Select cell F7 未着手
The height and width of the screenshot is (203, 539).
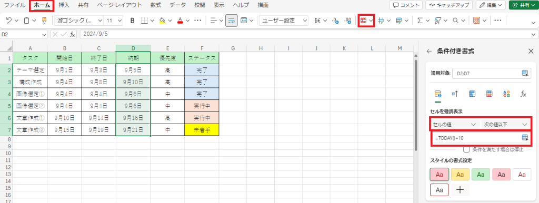(202, 130)
